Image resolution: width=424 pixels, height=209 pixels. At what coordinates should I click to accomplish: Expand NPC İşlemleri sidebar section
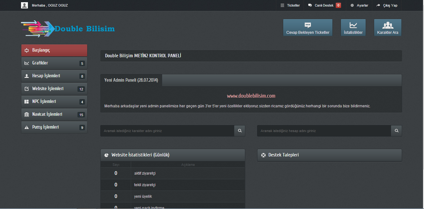pos(54,102)
